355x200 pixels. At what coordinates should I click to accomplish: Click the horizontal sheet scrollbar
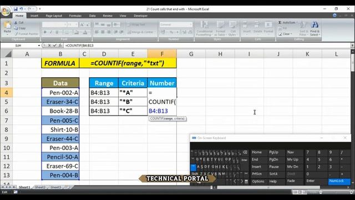point(268,187)
